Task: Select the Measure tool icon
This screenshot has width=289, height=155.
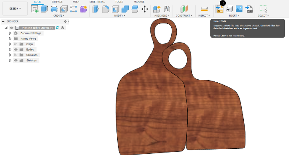Action: point(204,9)
